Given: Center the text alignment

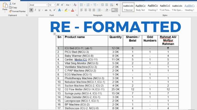Looking at the screenshot, I should tap(86, 10).
